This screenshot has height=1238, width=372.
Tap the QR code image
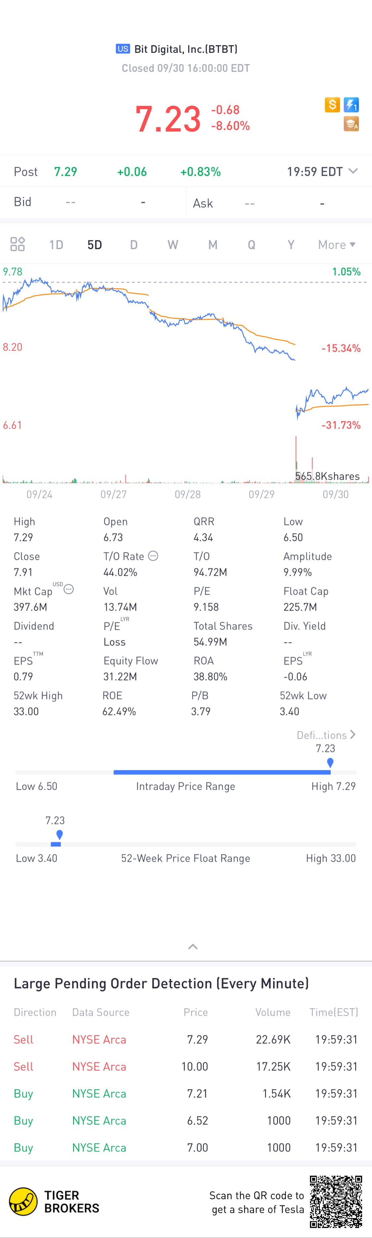(336, 1202)
